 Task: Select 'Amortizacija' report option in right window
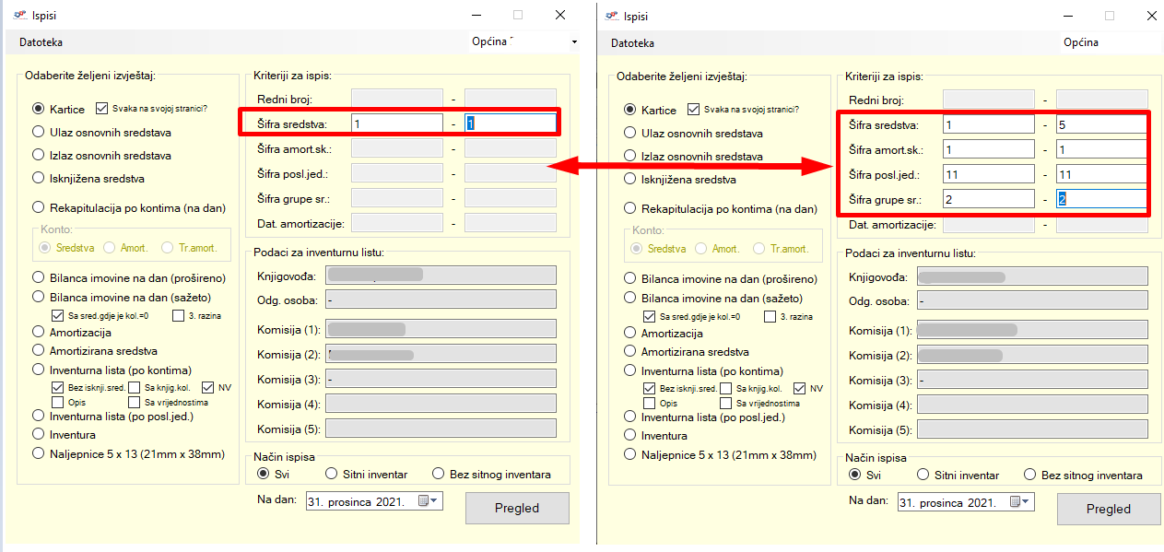(x=630, y=333)
